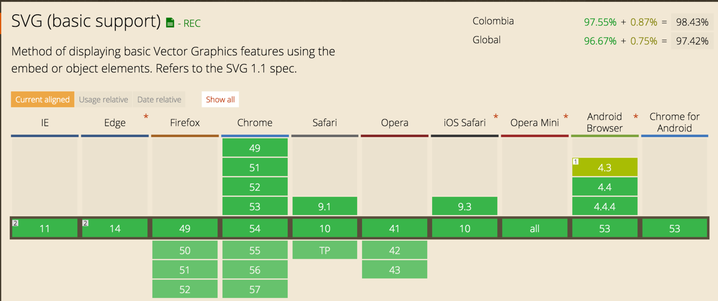Click the Firefox 52 version cell
Screen dimensions: 718x301
tap(185, 289)
